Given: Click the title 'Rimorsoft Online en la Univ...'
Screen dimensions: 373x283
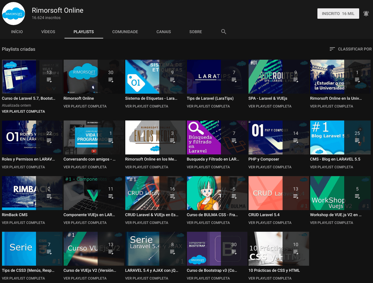Looking at the screenshot, I should [x=336, y=98].
